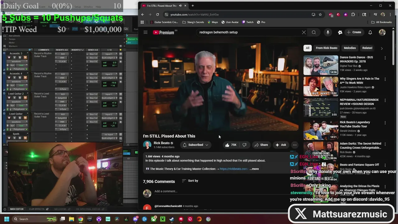The image size is (398, 224).
Task: Like the Rick Beato video
Action: [x=231, y=145]
